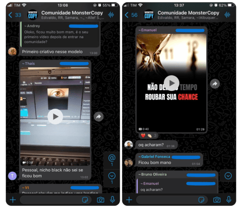Viewport: 242px width, 208px height.
Task: Tap sender name ~Bruno Oliveira
Action: (x=152, y=174)
